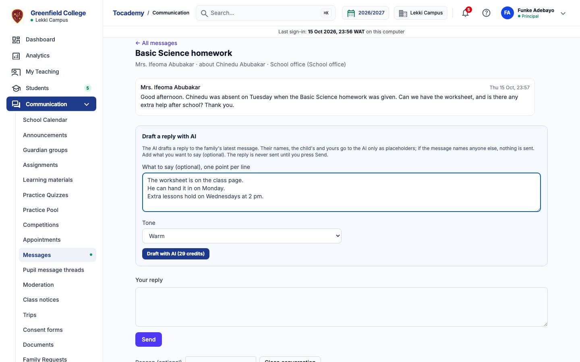Open Dashboard from the sidebar
The height and width of the screenshot is (362, 580).
(x=51, y=39)
